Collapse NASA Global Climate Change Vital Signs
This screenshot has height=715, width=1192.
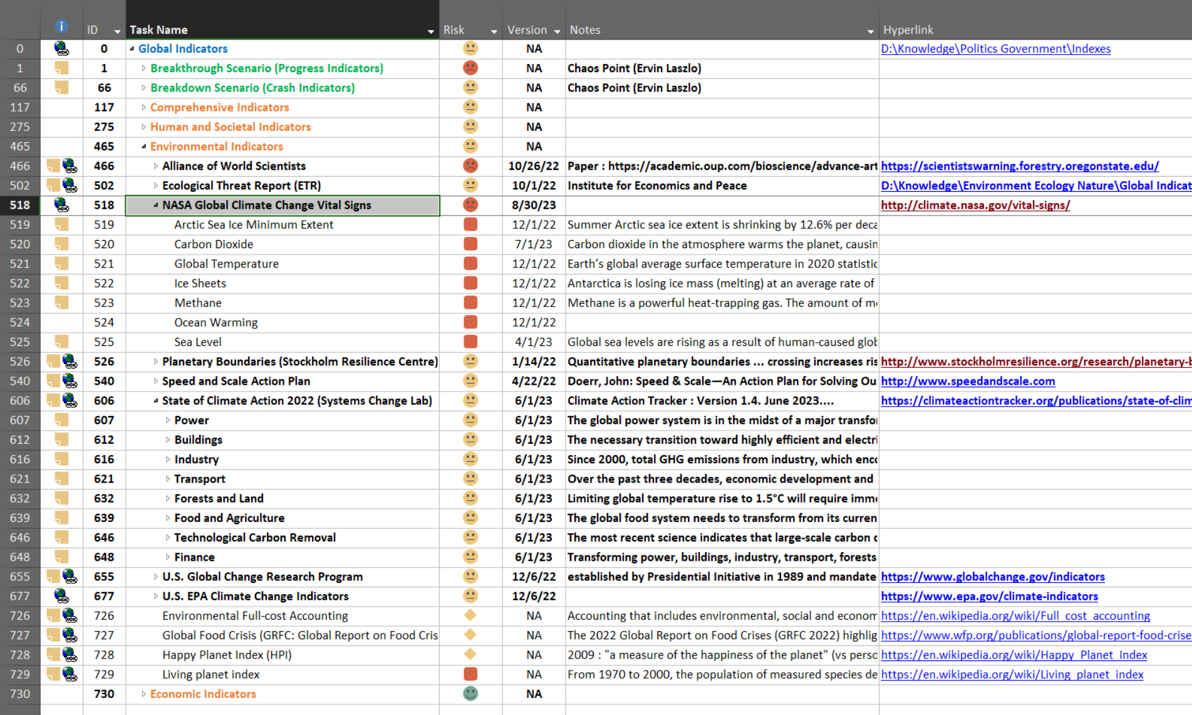point(155,205)
